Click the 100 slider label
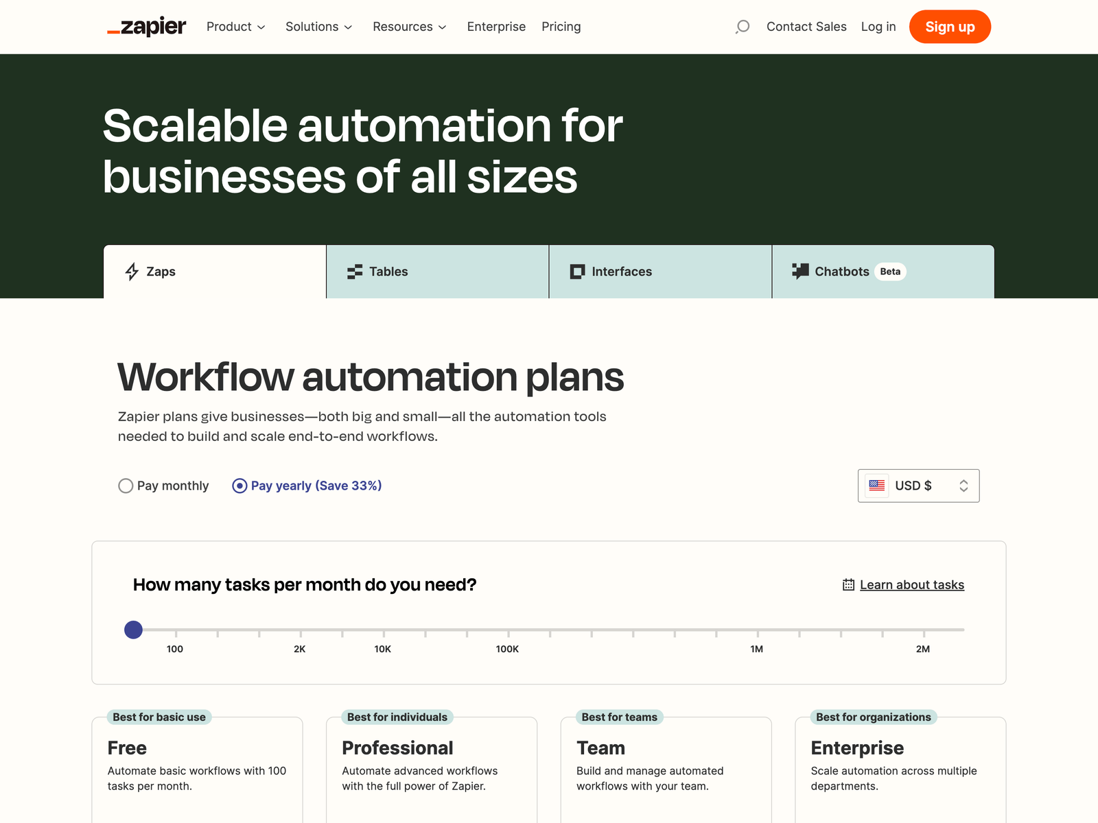The height and width of the screenshot is (823, 1098). pos(175,649)
